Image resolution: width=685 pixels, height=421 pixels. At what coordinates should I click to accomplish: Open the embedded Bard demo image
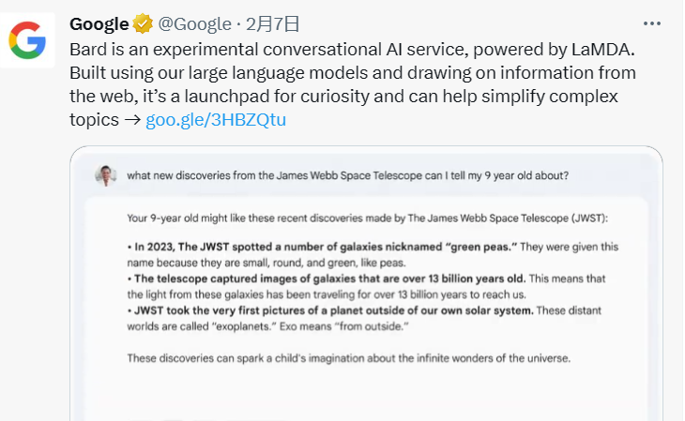click(366, 283)
